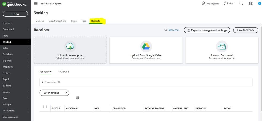The height and width of the screenshot is (121, 262).
Task: Click the CATEGORY column header
Action: click(x=201, y=108)
